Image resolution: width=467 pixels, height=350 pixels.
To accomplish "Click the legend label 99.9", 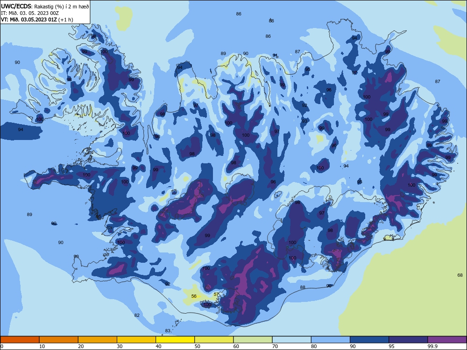I will click(432, 346).
